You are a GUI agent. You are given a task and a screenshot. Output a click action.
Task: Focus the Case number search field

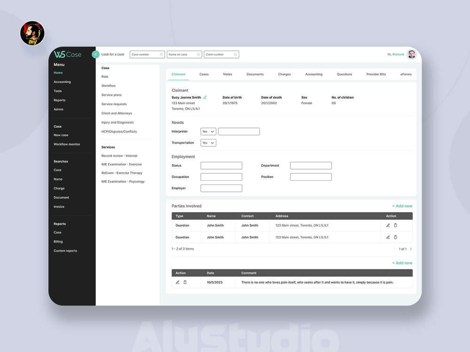coord(147,54)
